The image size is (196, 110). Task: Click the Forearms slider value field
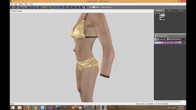[184, 39]
